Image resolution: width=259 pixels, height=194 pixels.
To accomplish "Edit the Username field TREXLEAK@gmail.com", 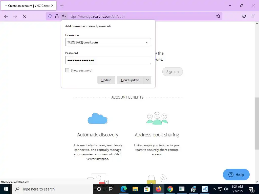I will 108,42.
